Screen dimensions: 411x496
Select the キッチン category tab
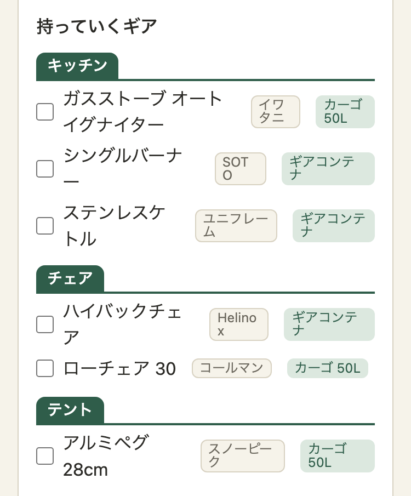(77, 66)
